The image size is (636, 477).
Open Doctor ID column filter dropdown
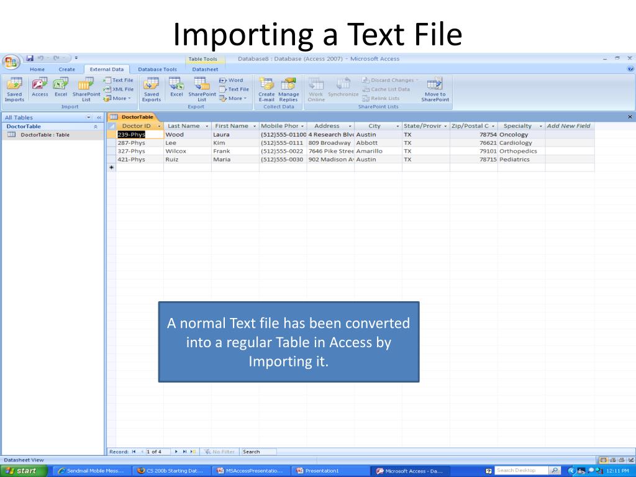(159, 126)
